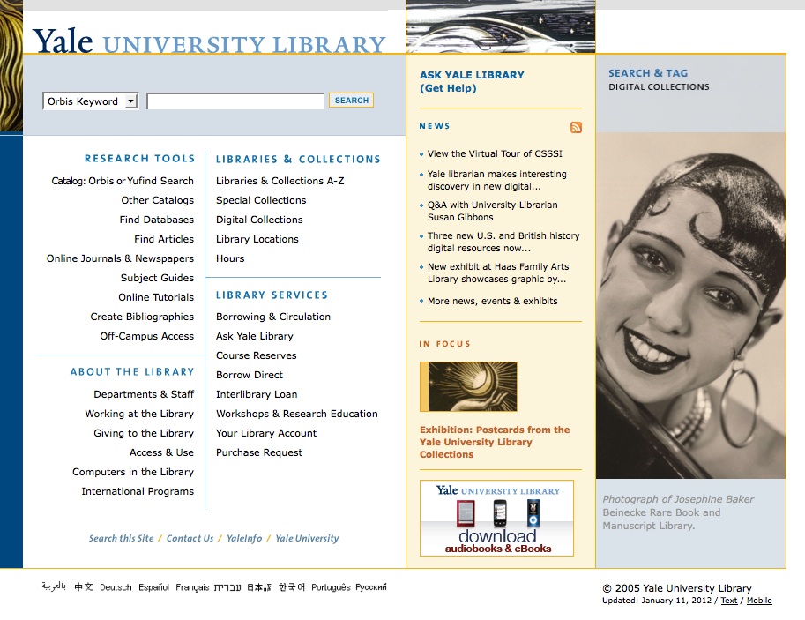Open Q&A with Susan Gibbons news
The width and height of the screenshot is (805, 620).
coord(492,211)
